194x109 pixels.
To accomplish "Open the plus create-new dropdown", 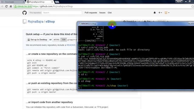I will coord(160,13).
